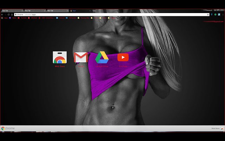
Task: Open the Apps bookmark shortcut
Action: click(5, 18)
